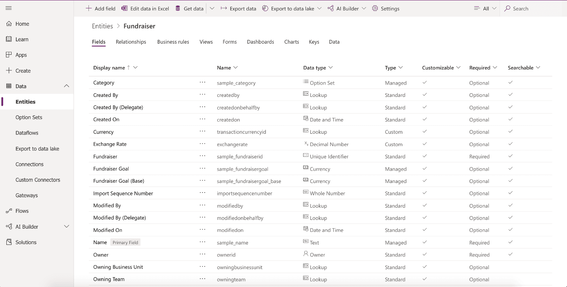The height and width of the screenshot is (287, 567).
Task: Click the Add field plus icon
Action: pyautogui.click(x=88, y=9)
